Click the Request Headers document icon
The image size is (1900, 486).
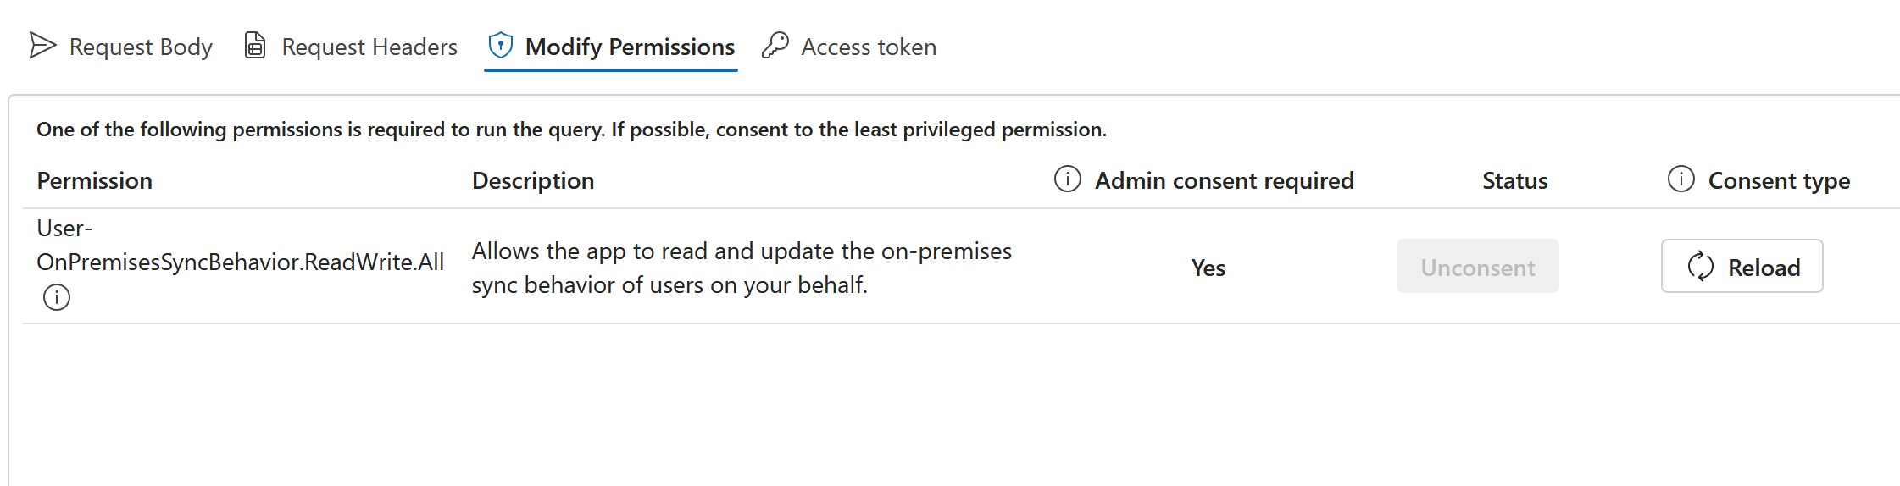[x=255, y=46]
